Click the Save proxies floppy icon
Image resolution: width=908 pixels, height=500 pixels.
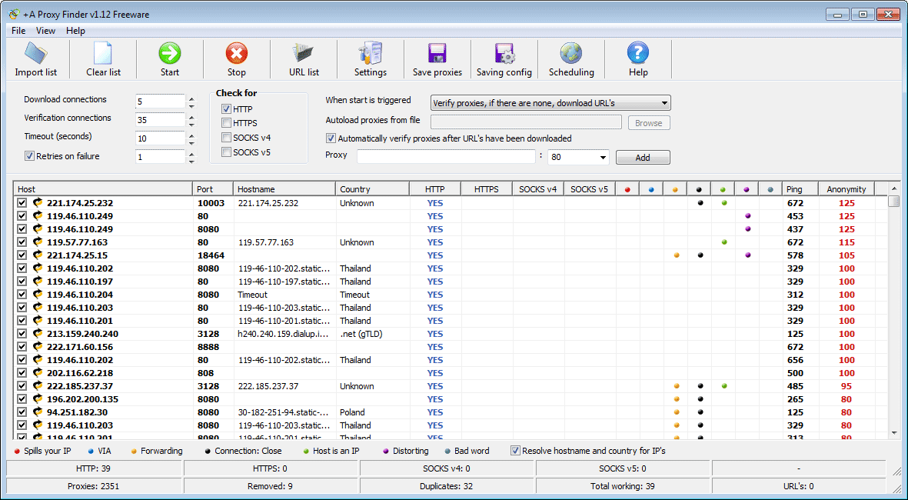[437, 54]
